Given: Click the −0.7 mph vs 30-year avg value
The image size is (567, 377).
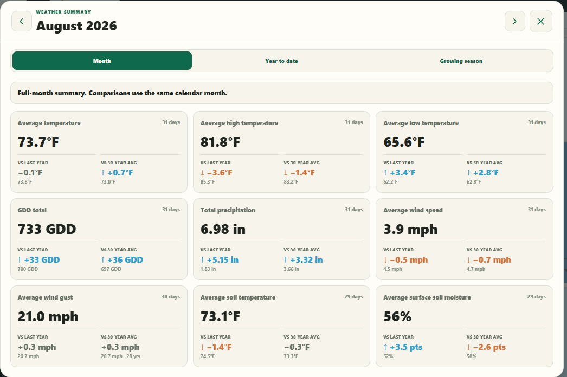Looking at the screenshot, I should [x=488, y=260].
